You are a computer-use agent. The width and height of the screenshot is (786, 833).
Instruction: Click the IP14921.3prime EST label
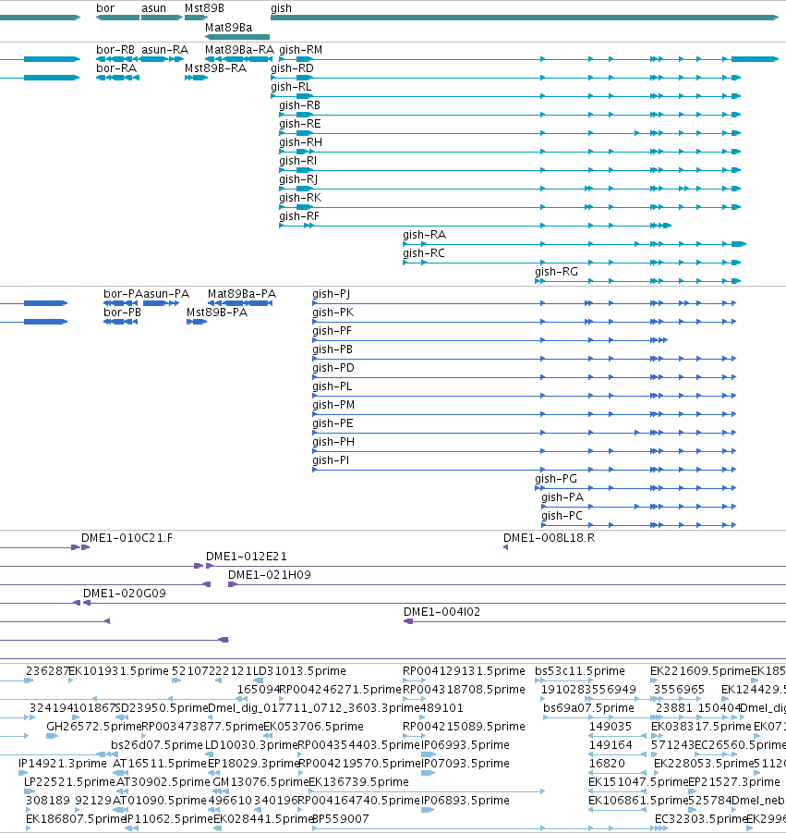click(x=63, y=764)
